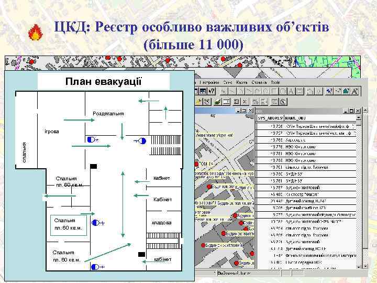Click 'ігрова' room label in evacuation plan
The width and height of the screenshot is (377, 283).
[52, 132]
